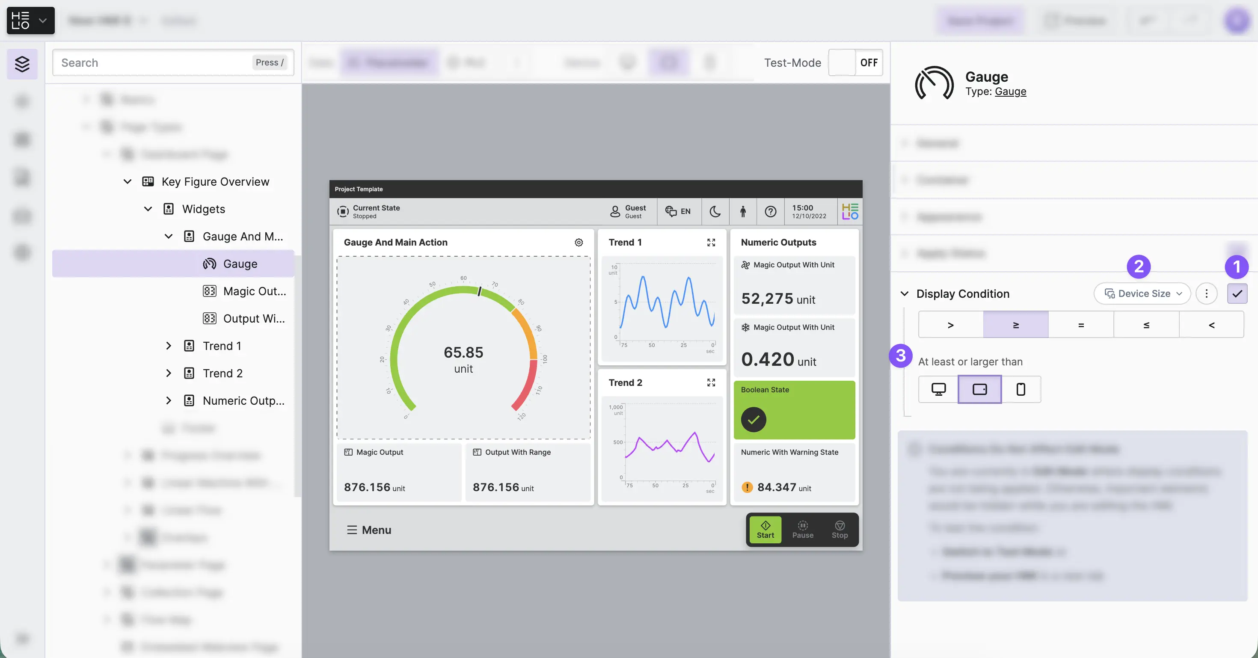Viewport: 1258px width, 658px height.
Task: Expand the Trend 2 tree item
Action: pos(169,373)
